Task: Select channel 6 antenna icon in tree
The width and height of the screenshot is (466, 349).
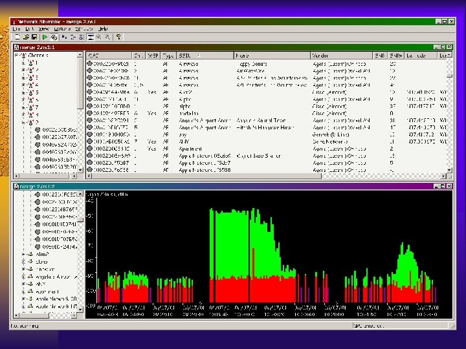Action: (x=30, y=100)
